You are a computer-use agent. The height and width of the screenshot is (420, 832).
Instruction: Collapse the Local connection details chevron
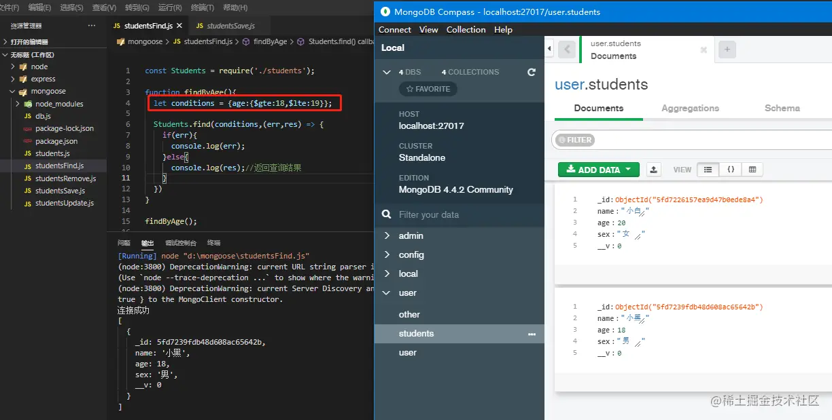(x=387, y=72)
